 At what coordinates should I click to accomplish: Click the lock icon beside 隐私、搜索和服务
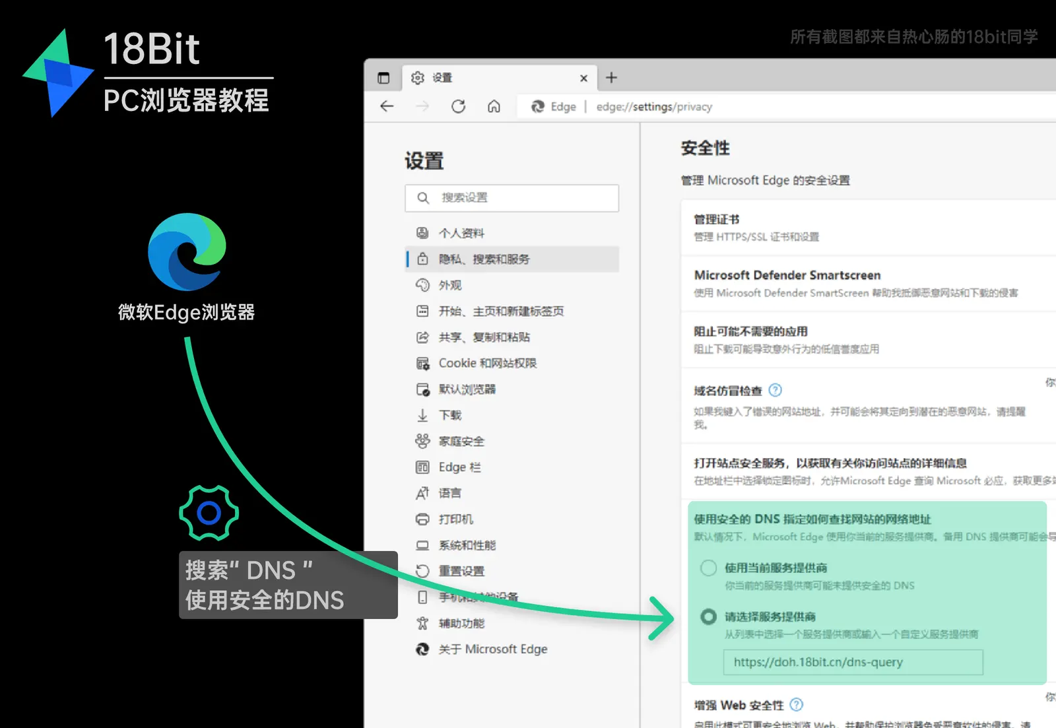[422, 259]
